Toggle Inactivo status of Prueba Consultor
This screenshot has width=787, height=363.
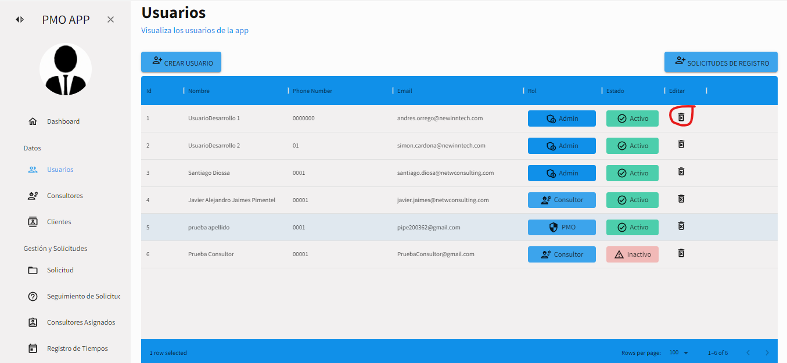coord(633,254)
